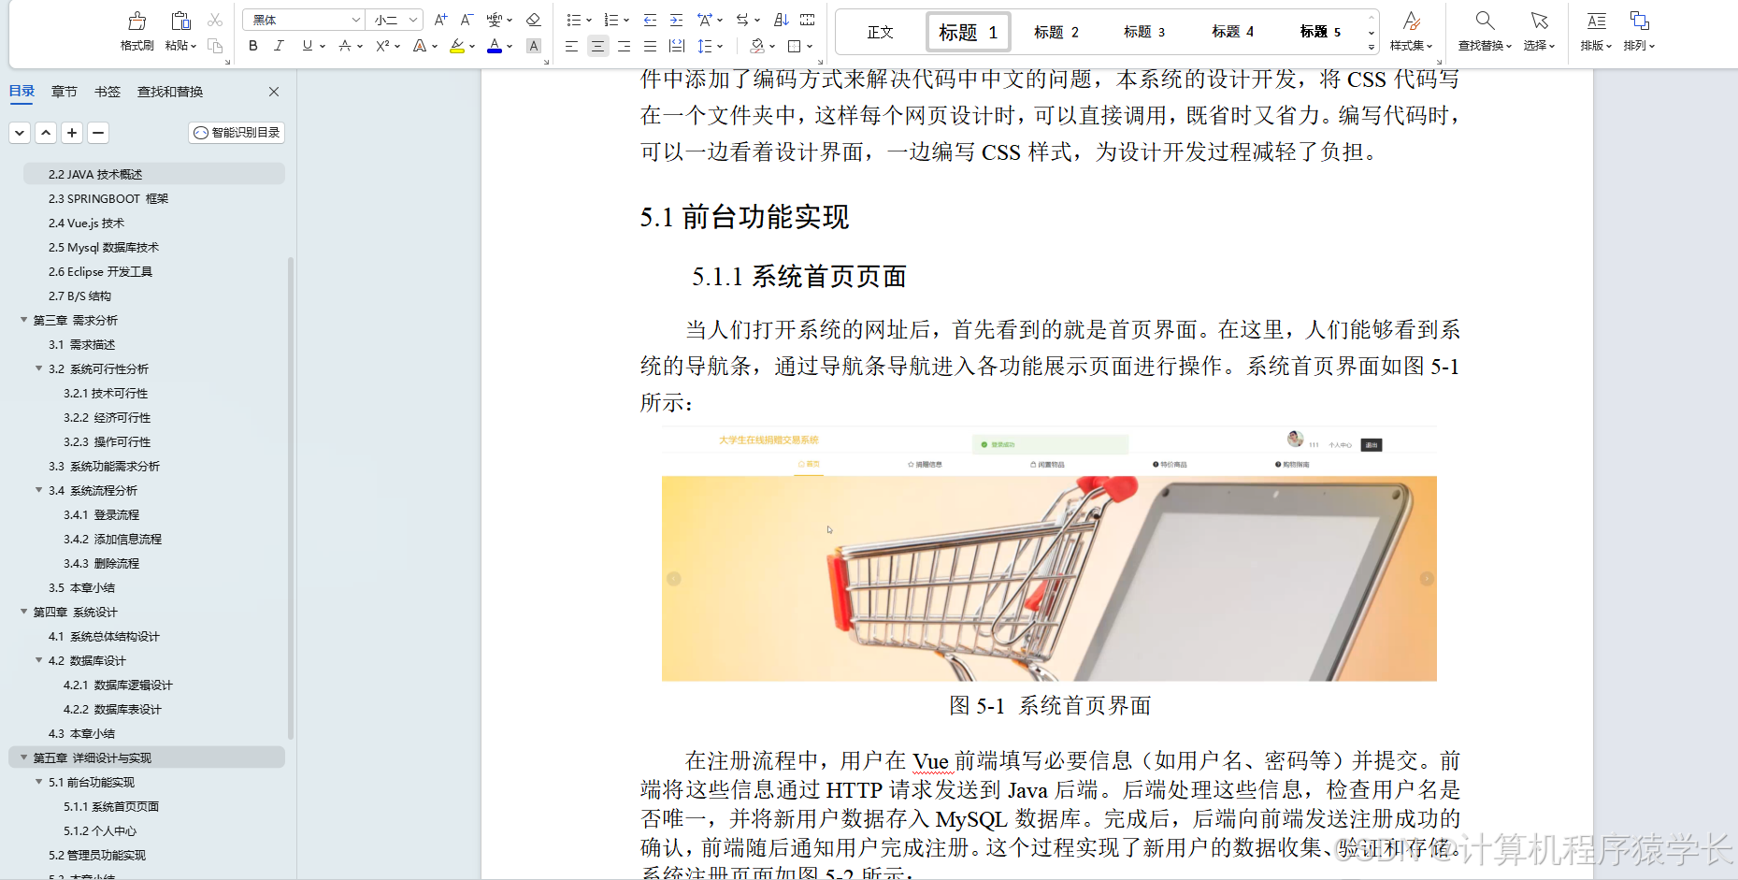
Task: Apply the 正文 style
Action: coord(880,32)
